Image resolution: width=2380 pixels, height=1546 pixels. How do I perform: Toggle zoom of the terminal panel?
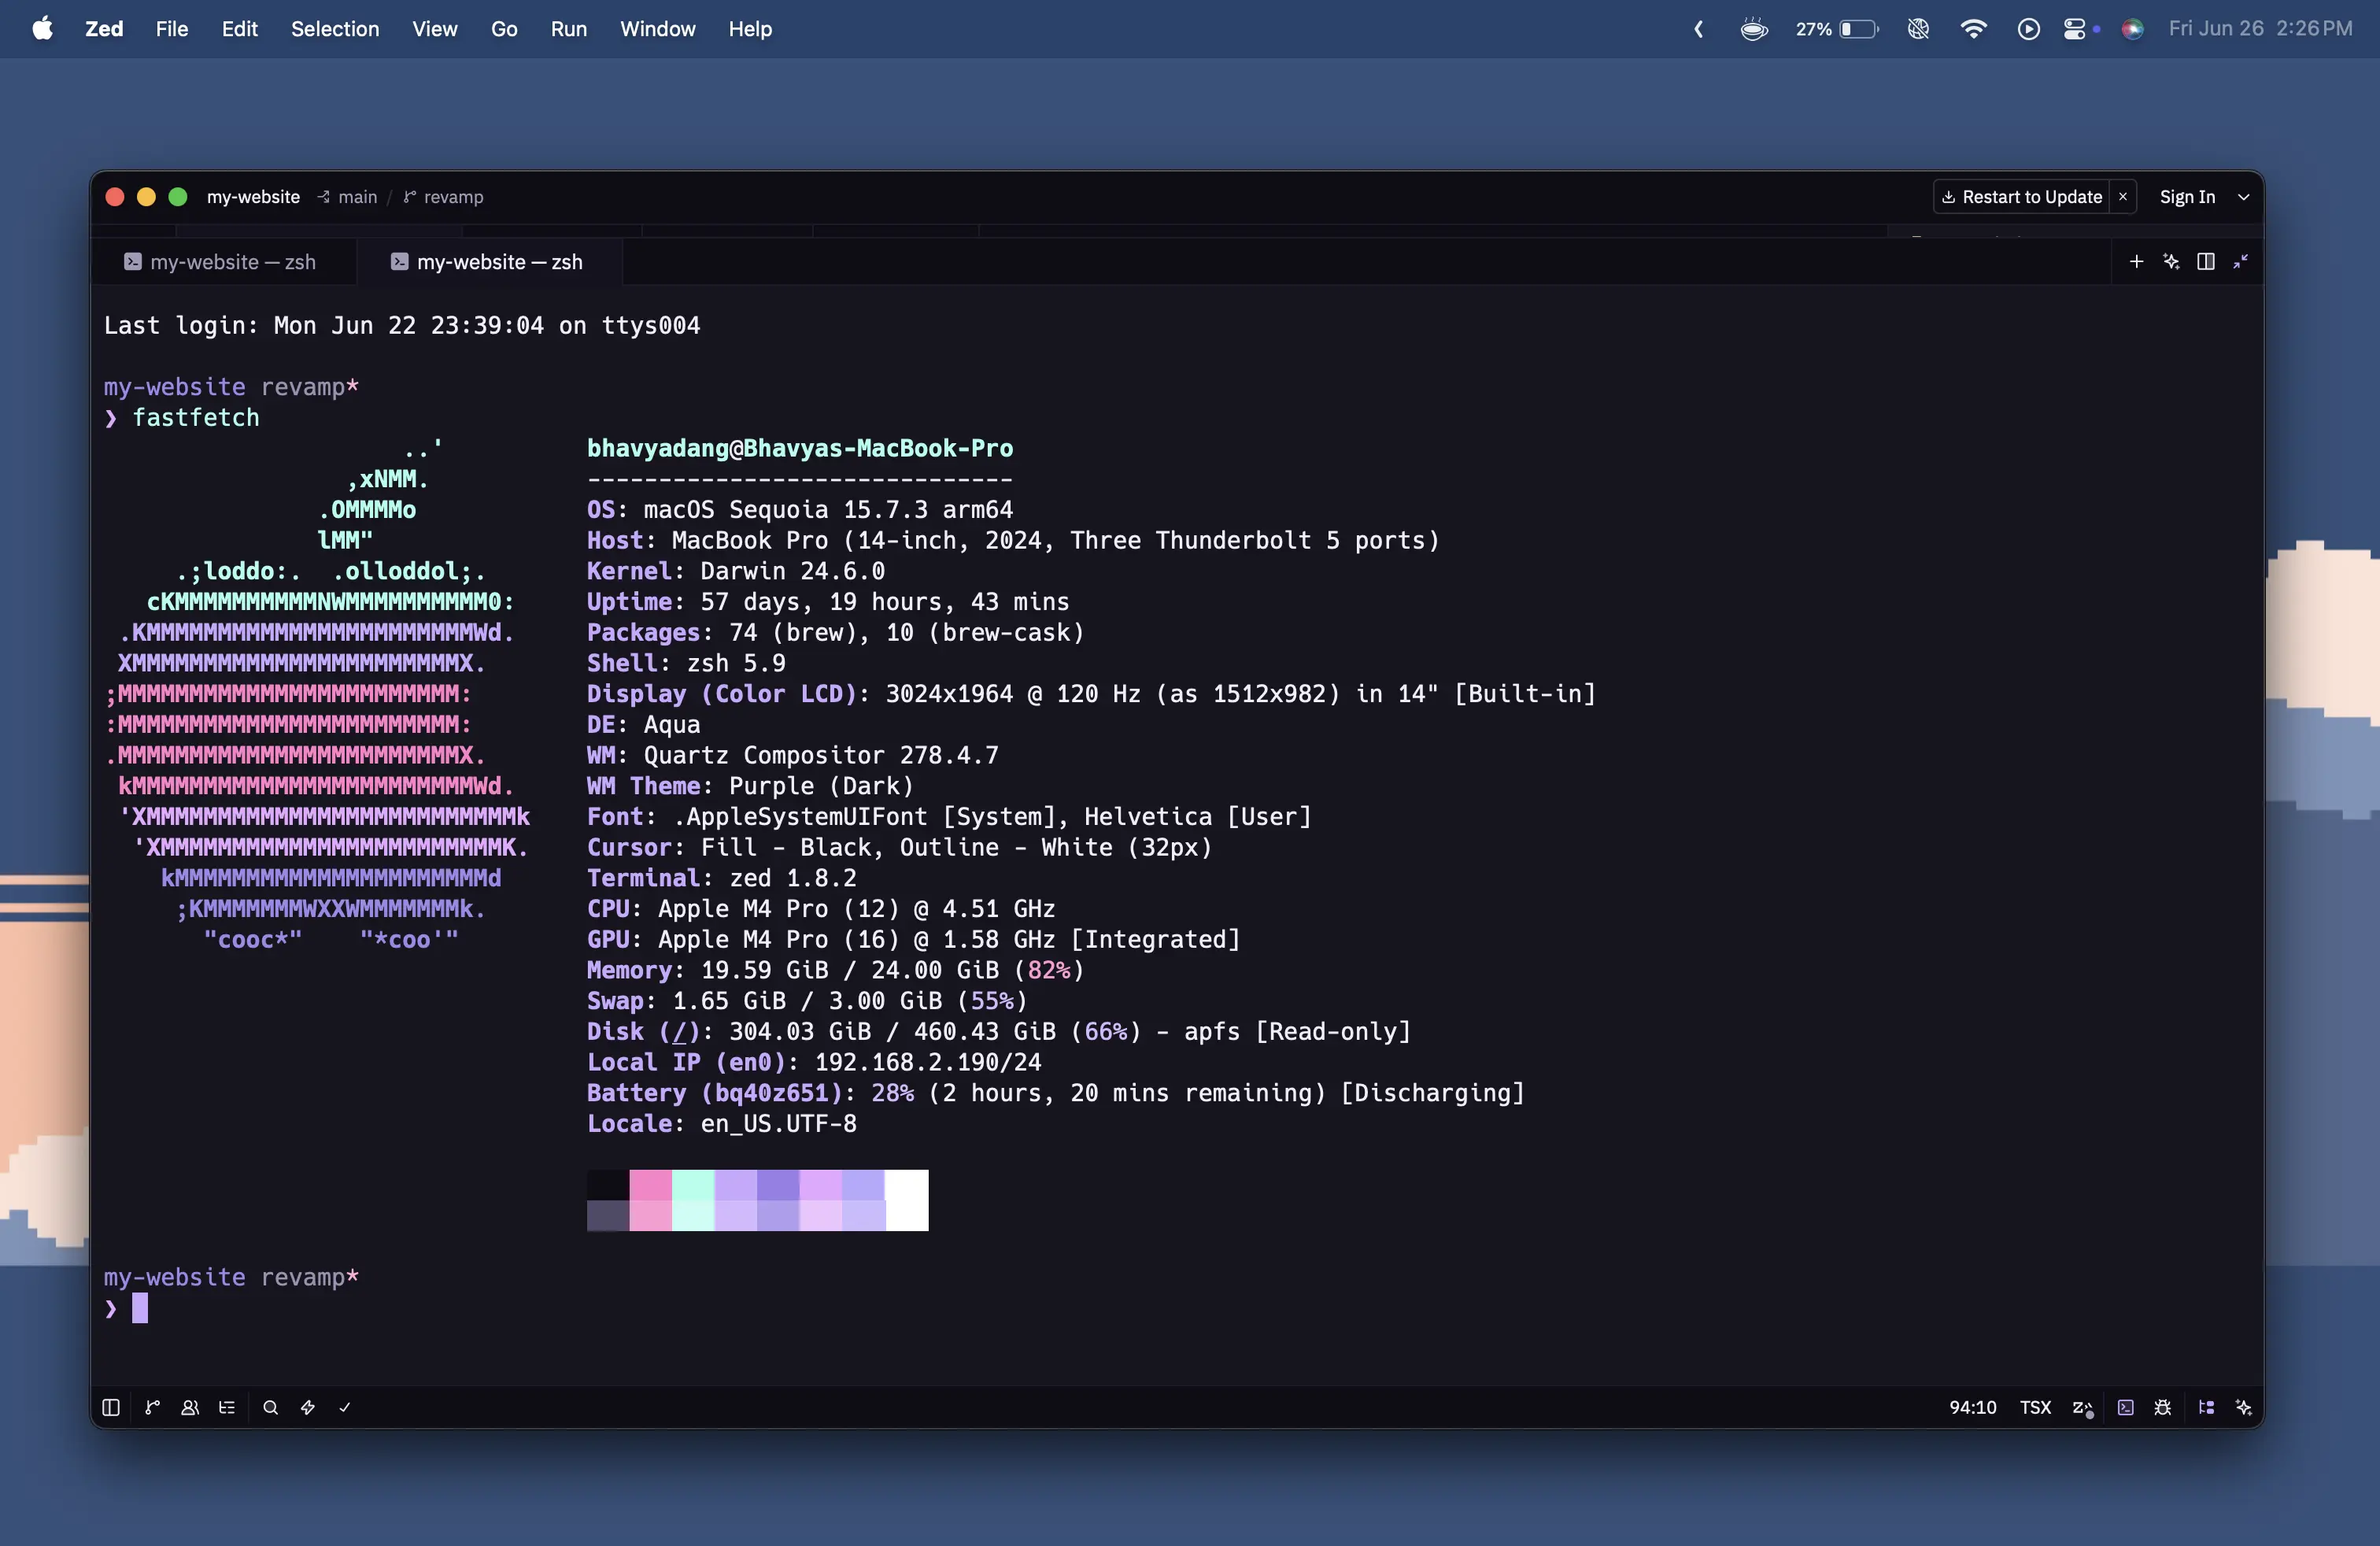coord(2241,261)
